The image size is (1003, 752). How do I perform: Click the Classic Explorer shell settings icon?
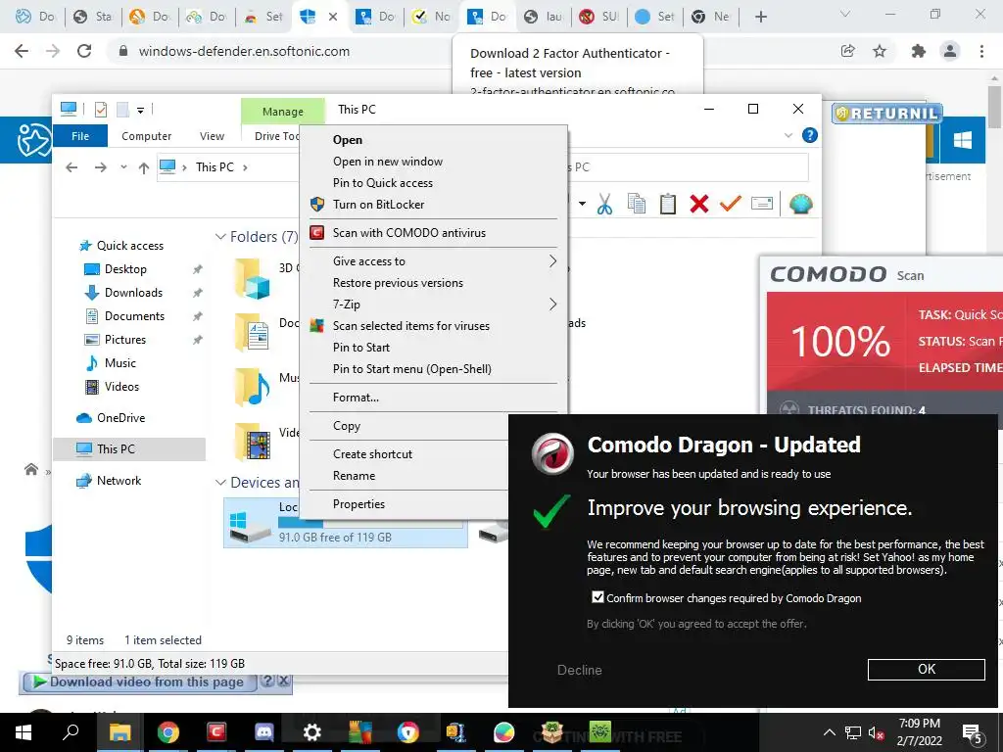click(800, 204)
